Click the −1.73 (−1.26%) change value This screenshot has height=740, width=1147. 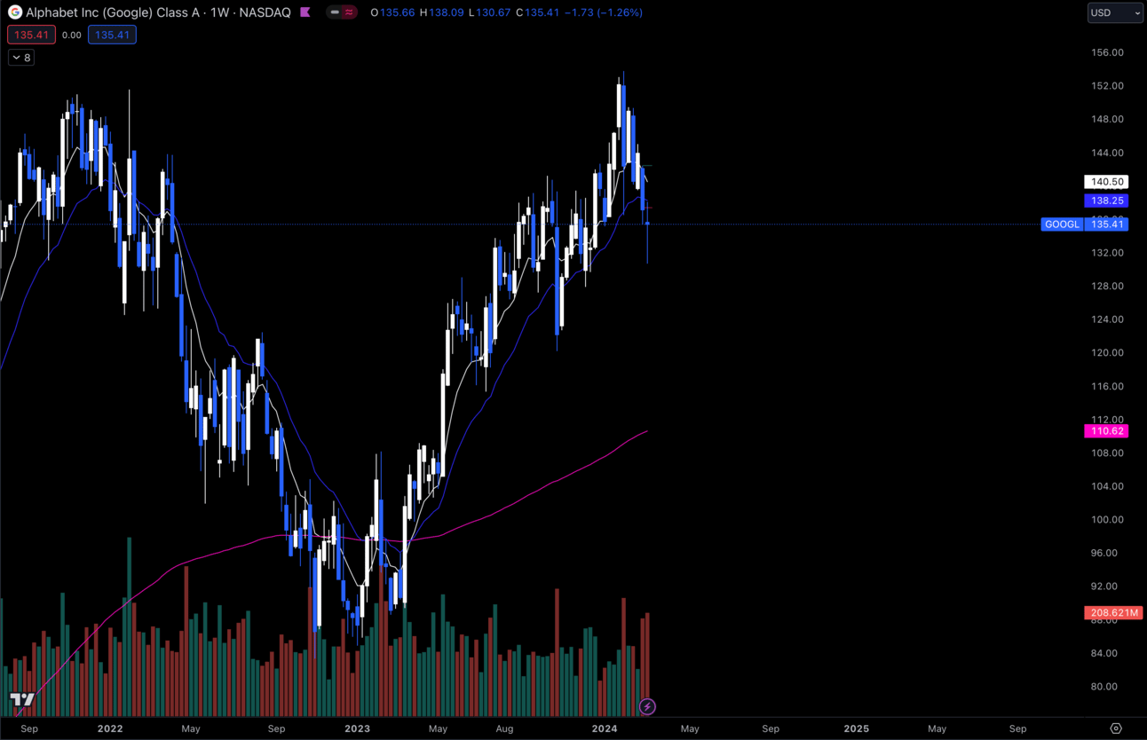(x=604, y=12)
